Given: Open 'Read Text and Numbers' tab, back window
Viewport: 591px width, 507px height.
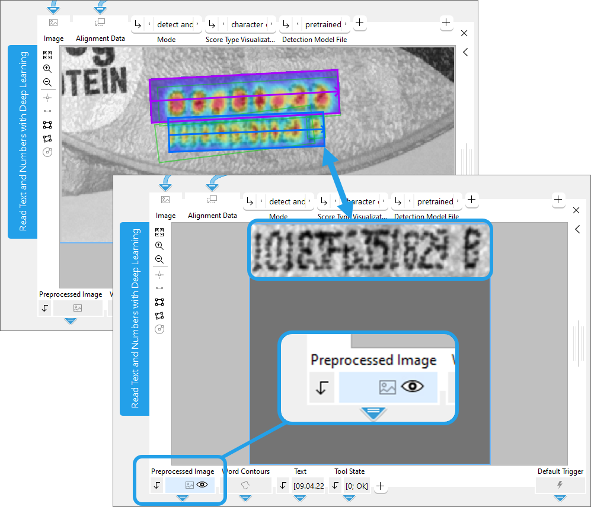Looking at the screenshot, I should 23,142.
